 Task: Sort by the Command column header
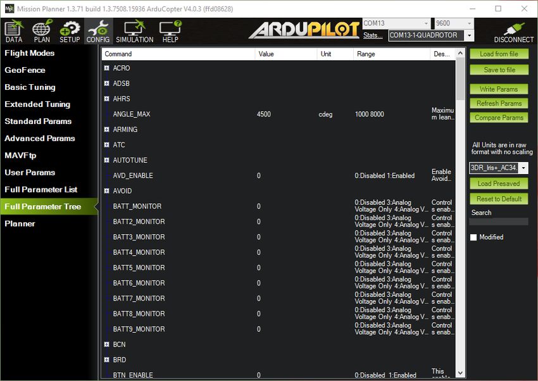[x=178, y=54]
